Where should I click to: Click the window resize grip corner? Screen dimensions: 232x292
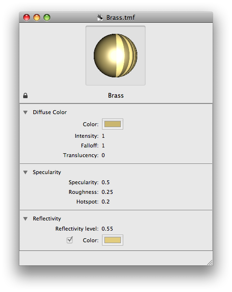210,263
